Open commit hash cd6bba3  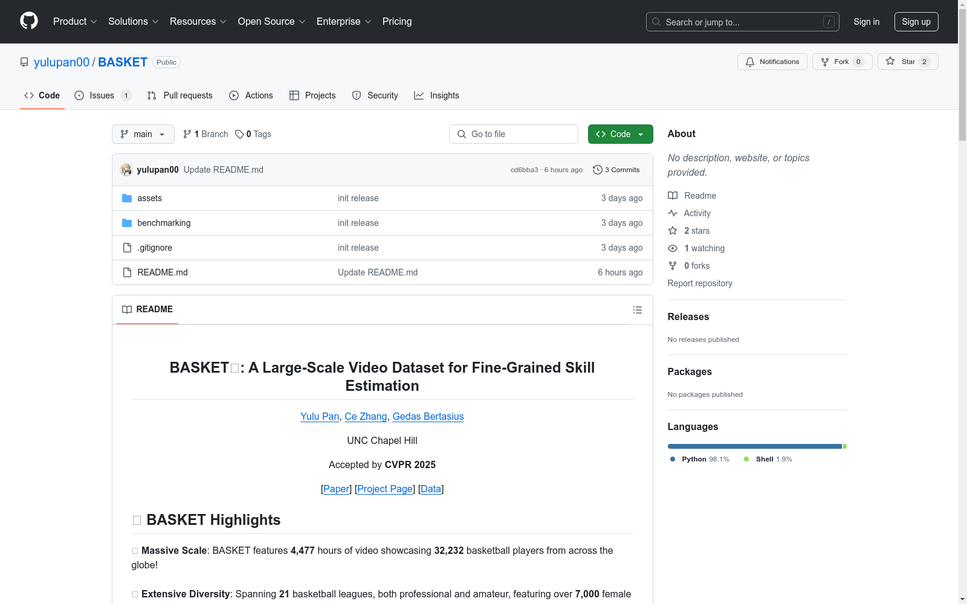(x=524, y=170)
